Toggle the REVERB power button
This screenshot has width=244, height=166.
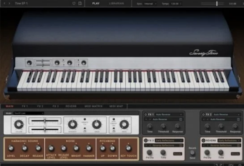pyautogui.click(x=203, y=140)
